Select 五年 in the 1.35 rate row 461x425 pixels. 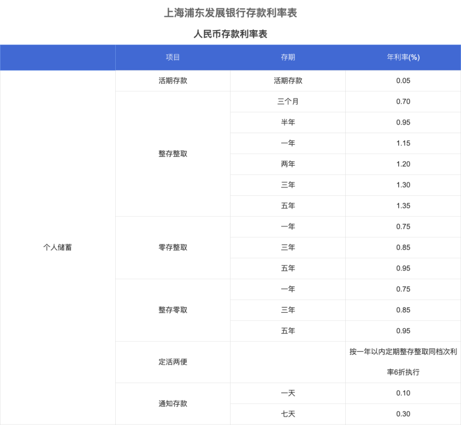(x=288, y=206)
